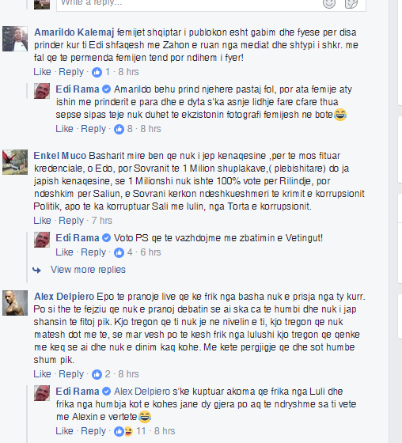Click the reply arrow icon beside View more replies
The image size is (402, 443).
[36, 271]
